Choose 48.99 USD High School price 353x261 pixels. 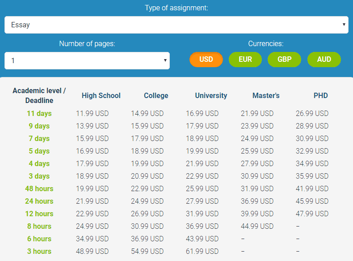coord(92,251)
